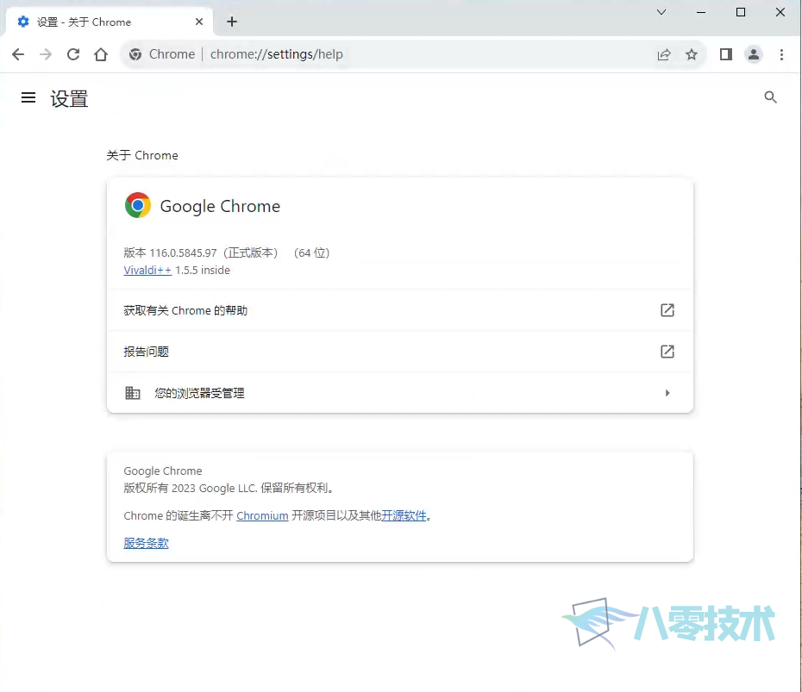Open 报告问题 external link icon

click(667, 352)
